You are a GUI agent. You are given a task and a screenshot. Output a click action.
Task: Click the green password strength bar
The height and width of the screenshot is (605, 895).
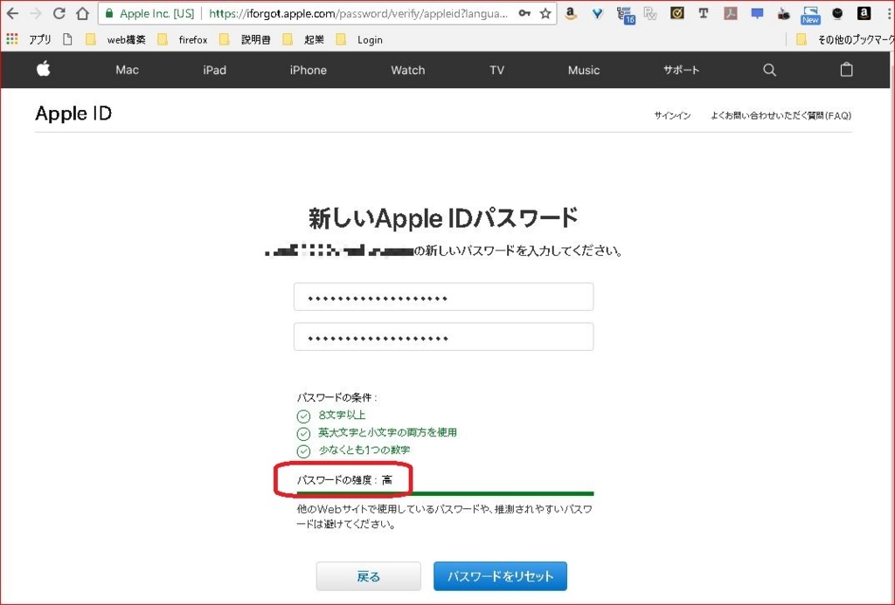tap(445, 493)
